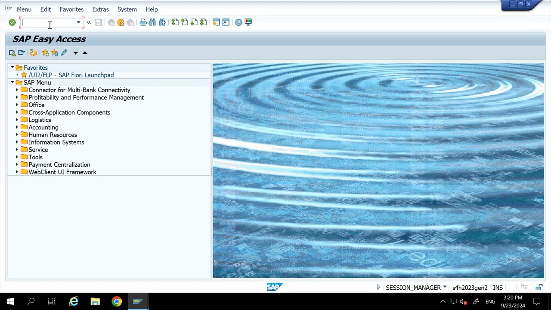Viewport: 551px width, 310px height.
Task: Open File Explorer from the taskbar
Action: 95,301
